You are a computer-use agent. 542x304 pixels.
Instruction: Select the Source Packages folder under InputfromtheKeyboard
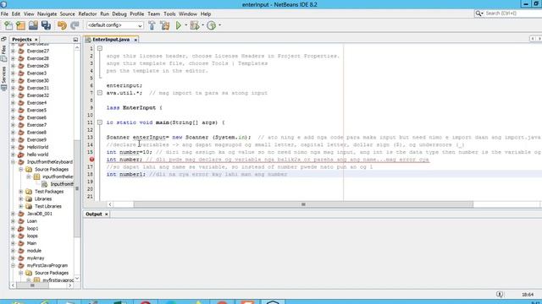click(52, 170)
